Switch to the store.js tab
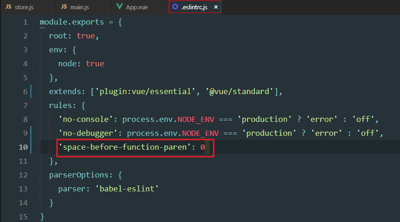This screenshot has width=400, height=222. (25, 7)
